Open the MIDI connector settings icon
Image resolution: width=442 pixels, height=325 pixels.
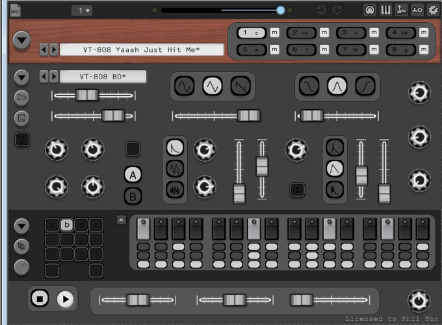click(370, 10)
